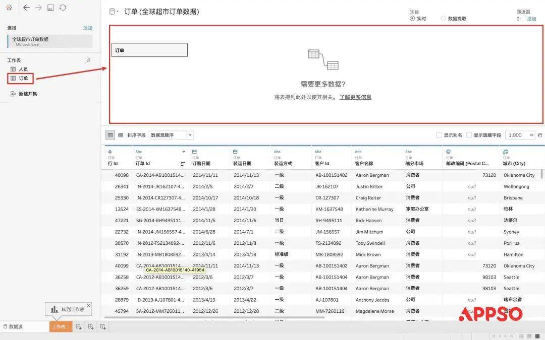Open the 数据源 tab

pos(15,327)
